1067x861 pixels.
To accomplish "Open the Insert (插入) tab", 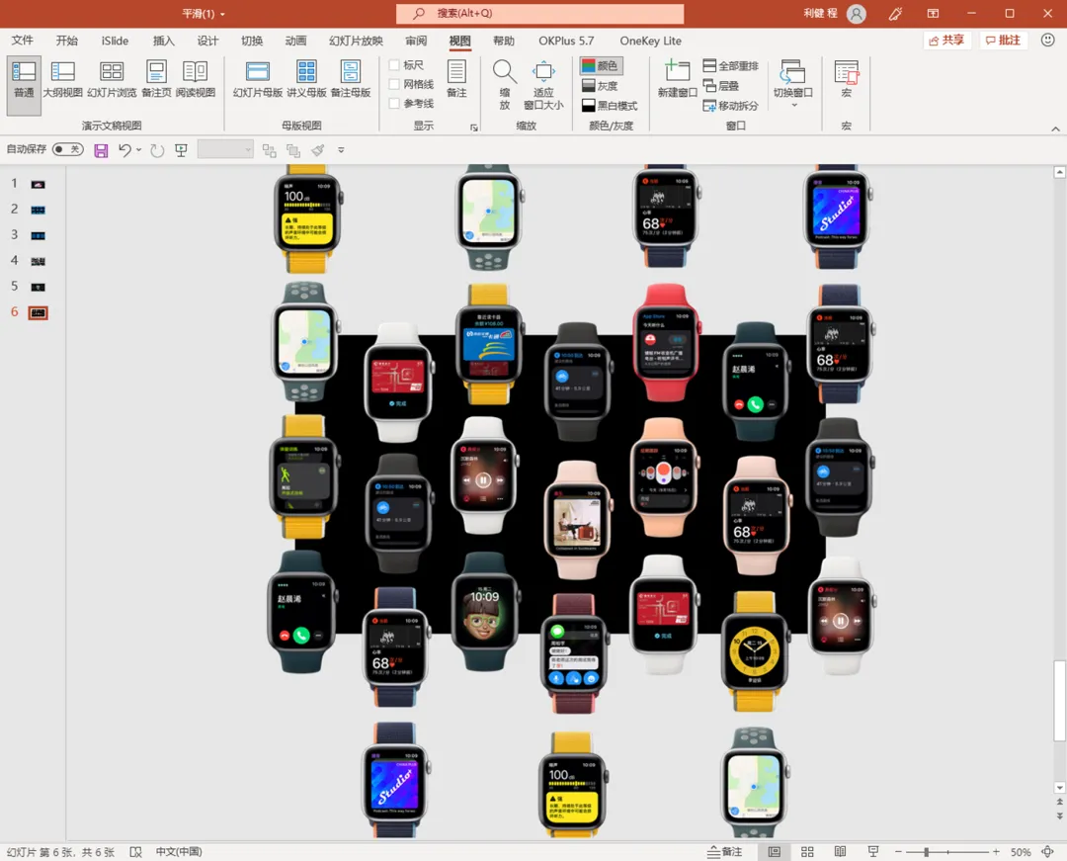I will pos(163,41).
